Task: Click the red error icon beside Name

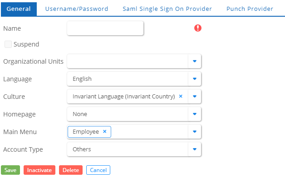Action: [x=198, y=28]
